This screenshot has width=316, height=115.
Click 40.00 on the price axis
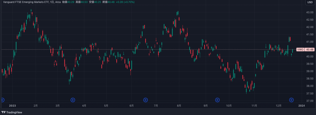tap(310, 57)
